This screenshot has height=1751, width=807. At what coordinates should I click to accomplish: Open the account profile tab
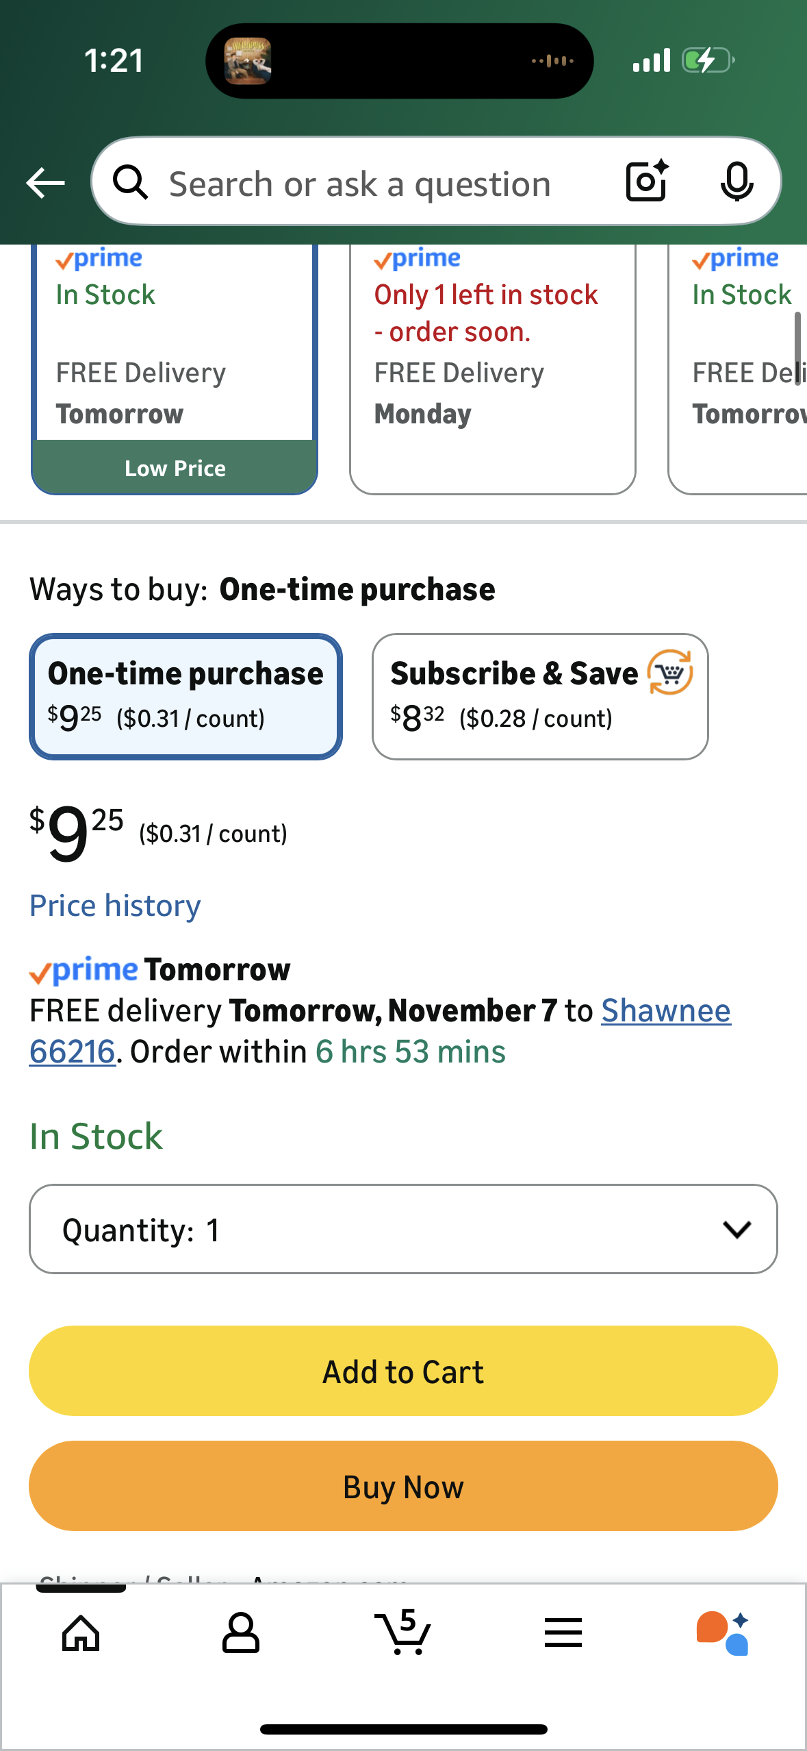tap(241, 1633)
